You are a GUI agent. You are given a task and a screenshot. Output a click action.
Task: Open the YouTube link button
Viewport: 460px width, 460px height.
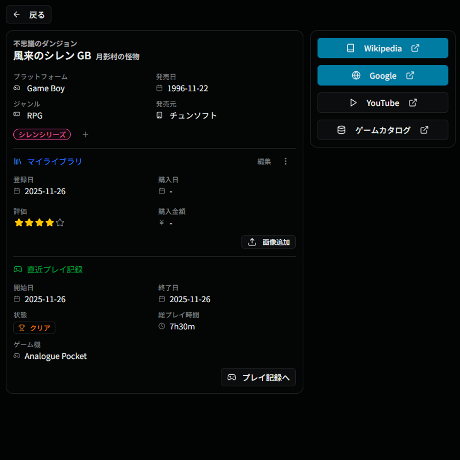point(383,103)
